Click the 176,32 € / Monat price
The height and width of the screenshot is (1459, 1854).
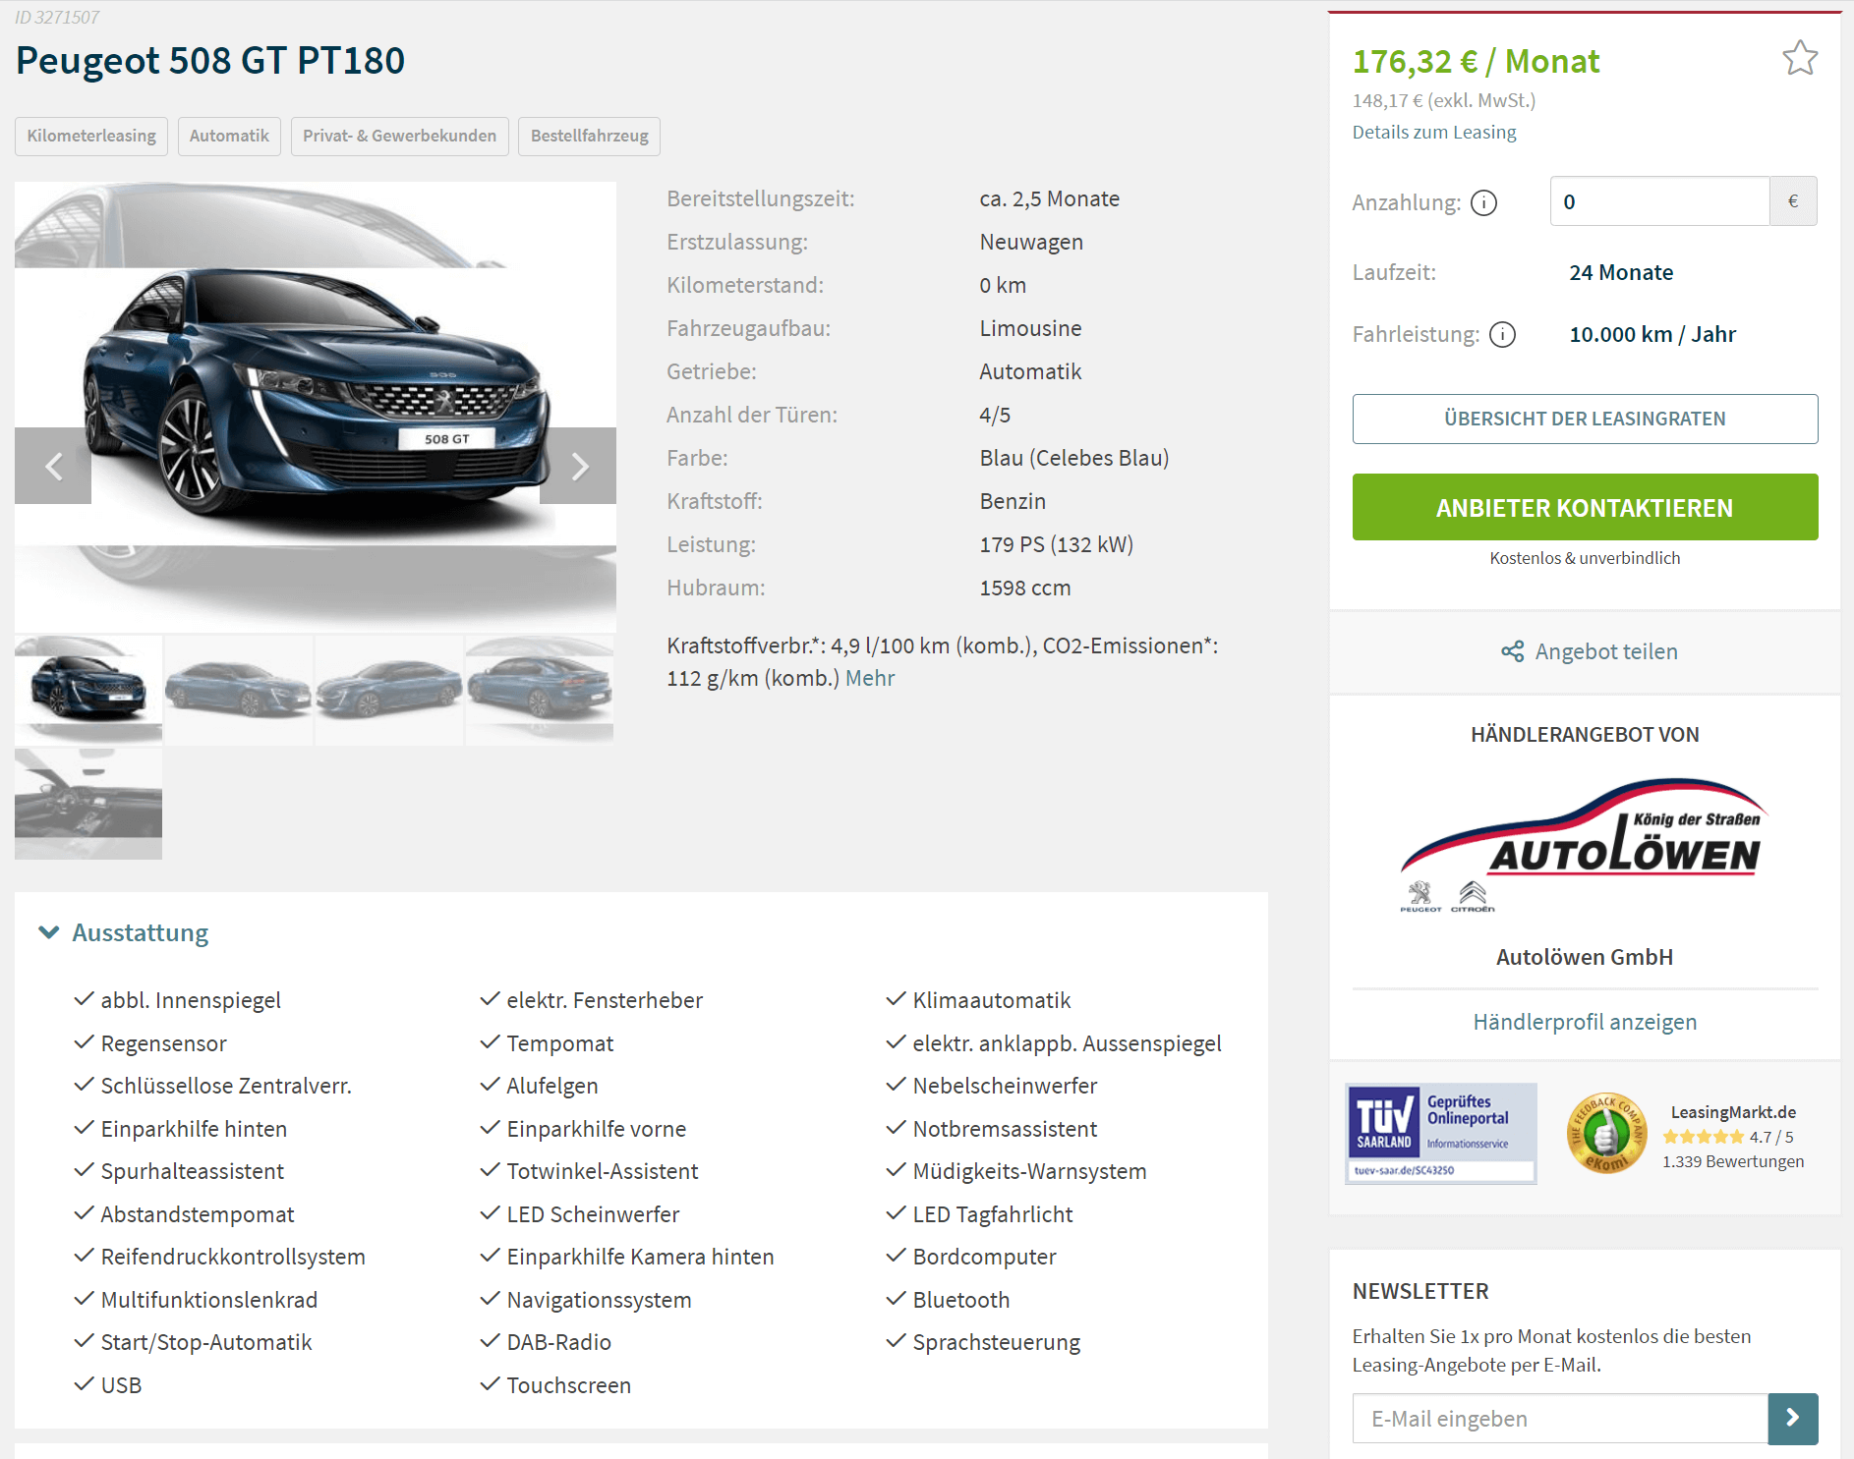[1476, 61]
